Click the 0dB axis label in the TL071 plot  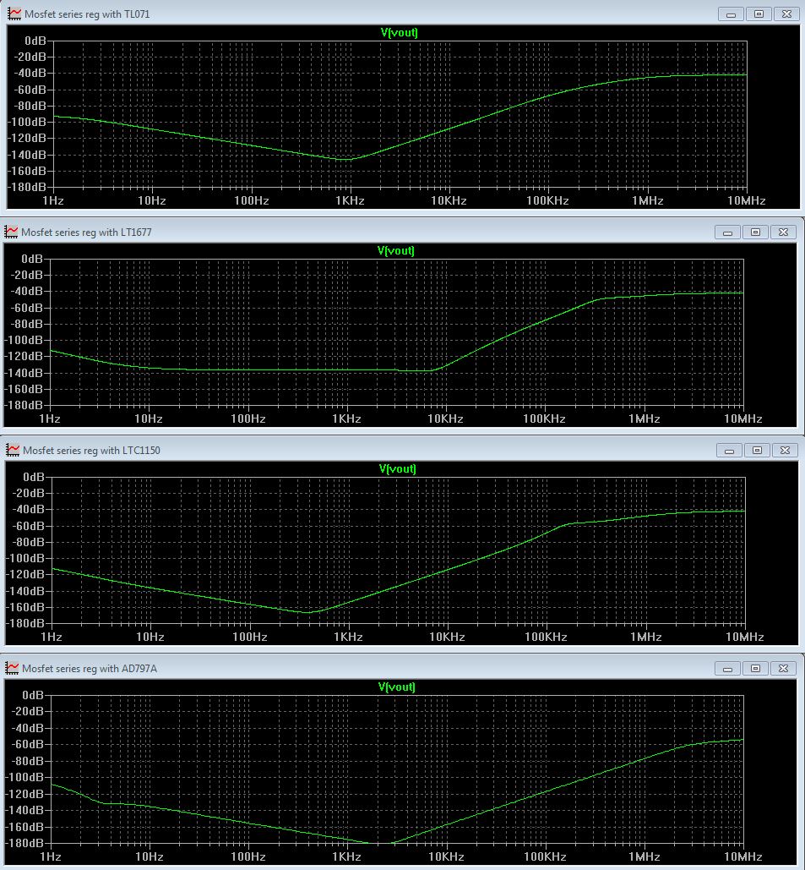click(x=35, y=41)
